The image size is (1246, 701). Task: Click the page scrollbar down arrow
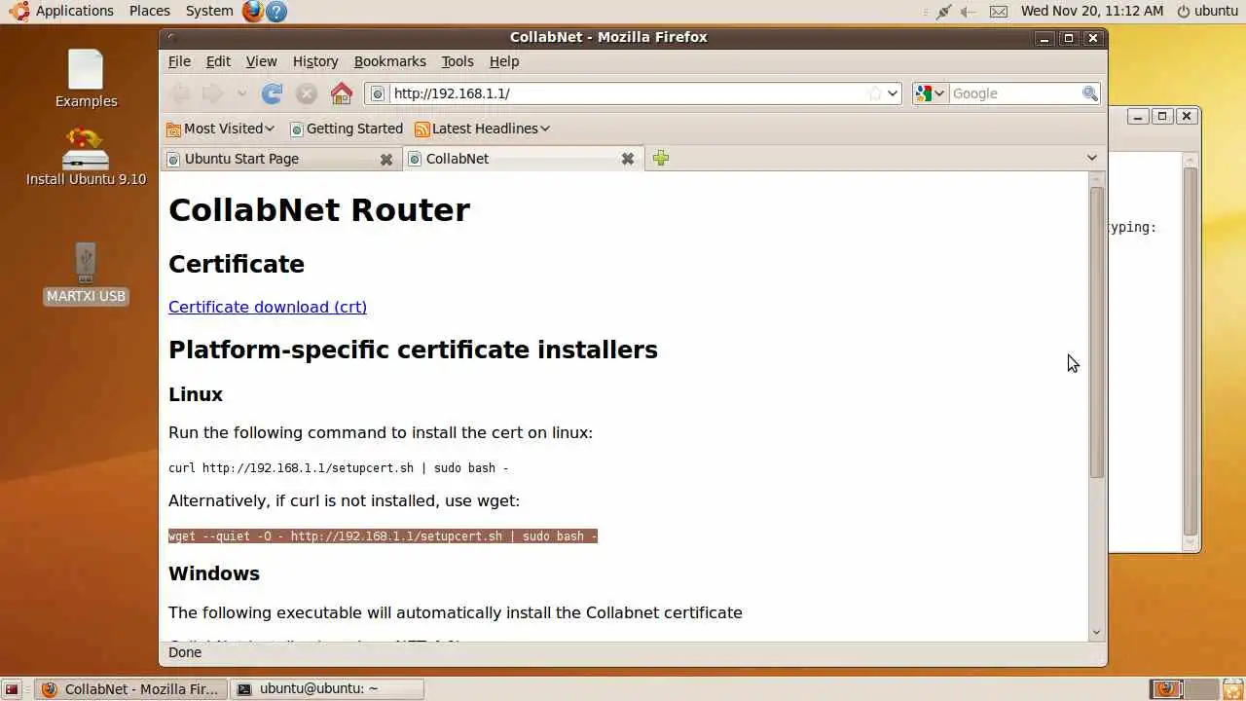tap(1097, 633)
